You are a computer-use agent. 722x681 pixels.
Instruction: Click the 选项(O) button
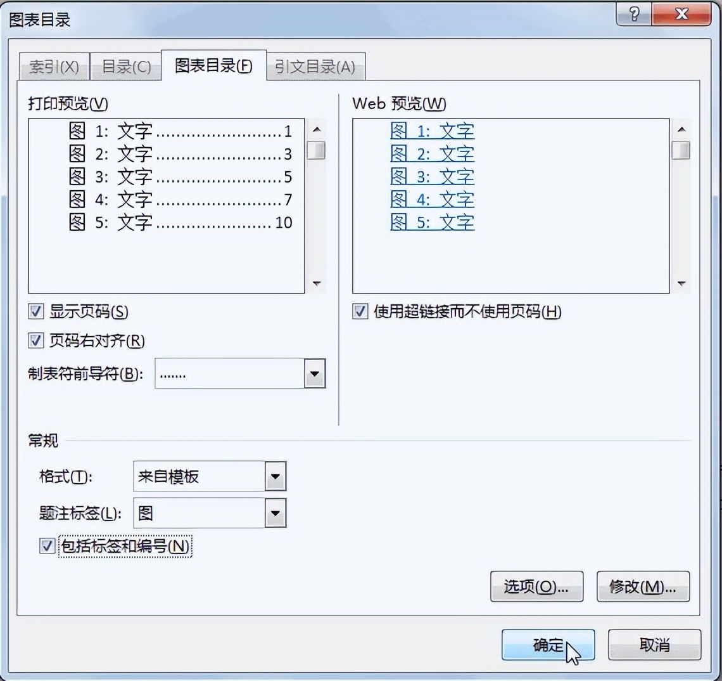tap(536, 587)
